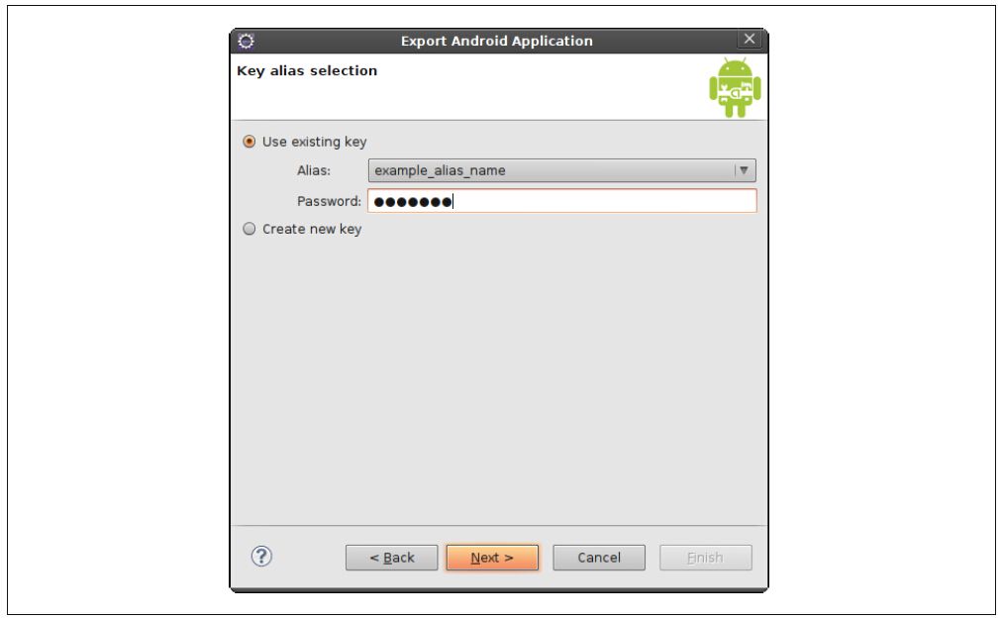Open help with the question mark icon
The image size is (1002, 620).
(x=261, y=556)
